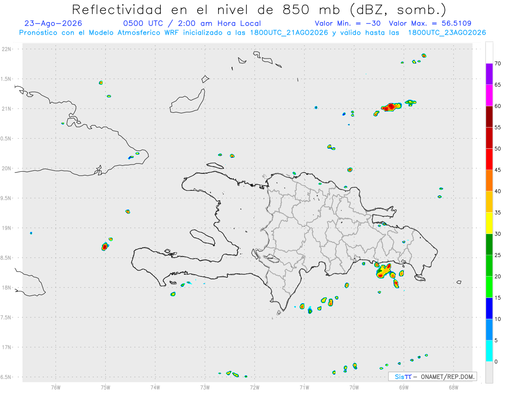
Task: Click the "19N" latitude label
Action: 7,228
